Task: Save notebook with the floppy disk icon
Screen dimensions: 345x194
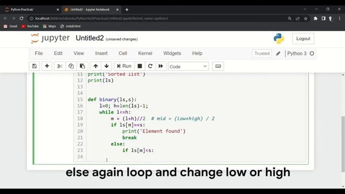Action: (34, 66)
